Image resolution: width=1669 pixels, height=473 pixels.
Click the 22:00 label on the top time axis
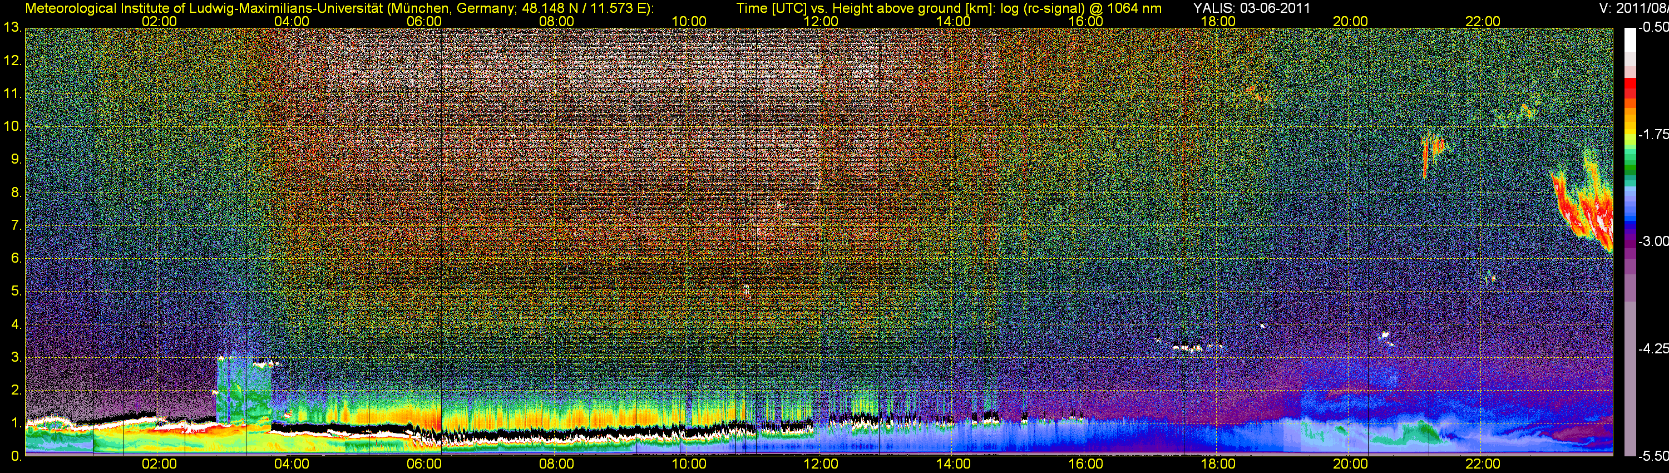(1483, 21)
